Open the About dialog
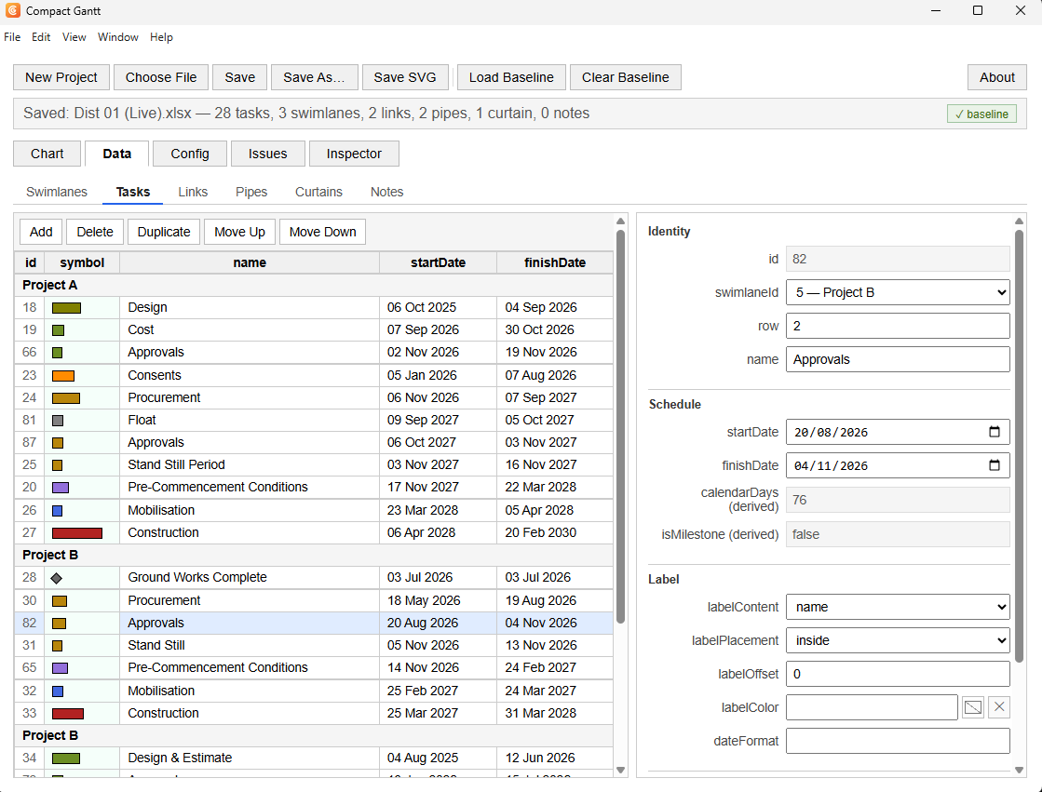Screen dimensions: 1042x792 click(996, 77)
